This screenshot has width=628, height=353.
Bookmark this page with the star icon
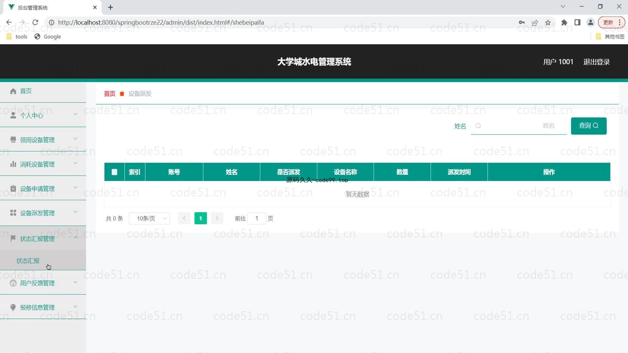tap(548, 23)
